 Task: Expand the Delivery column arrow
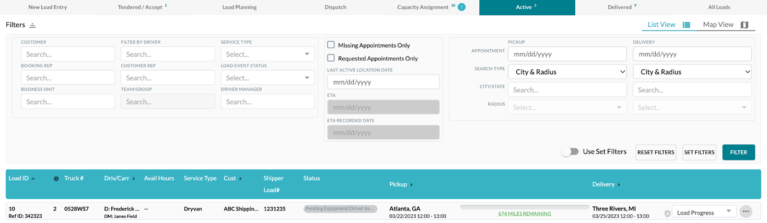tap(619, 185)
